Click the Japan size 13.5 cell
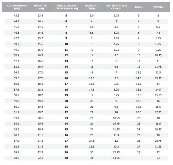The width and height of the screenshot is (173, 165). click(x=139, y=72)
